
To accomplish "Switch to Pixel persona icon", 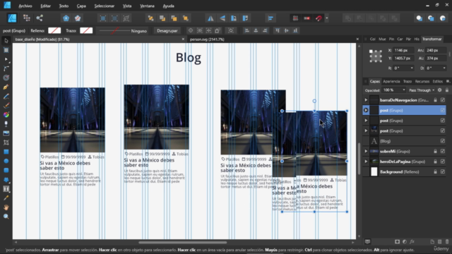I will [27, 18].
